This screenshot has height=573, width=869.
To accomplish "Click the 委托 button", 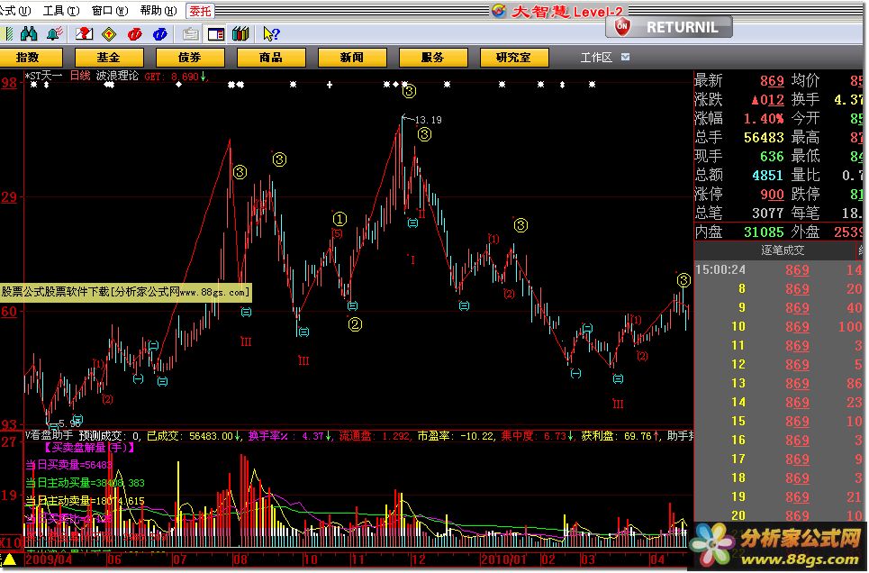I will 200,11.
